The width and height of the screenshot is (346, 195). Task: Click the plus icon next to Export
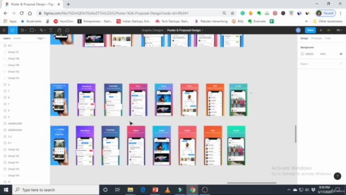341,64
